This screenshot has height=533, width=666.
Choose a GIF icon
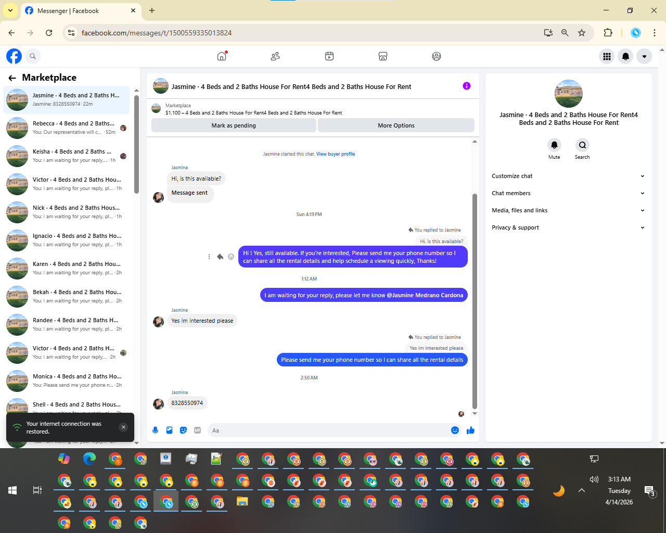click(x=197, y=430)
